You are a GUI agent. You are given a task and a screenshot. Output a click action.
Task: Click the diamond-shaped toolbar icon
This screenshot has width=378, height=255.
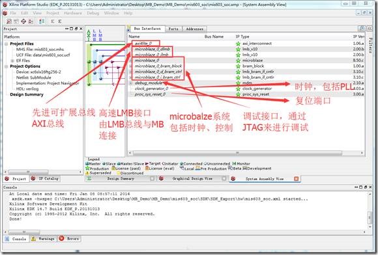click(x=23, y=21)
